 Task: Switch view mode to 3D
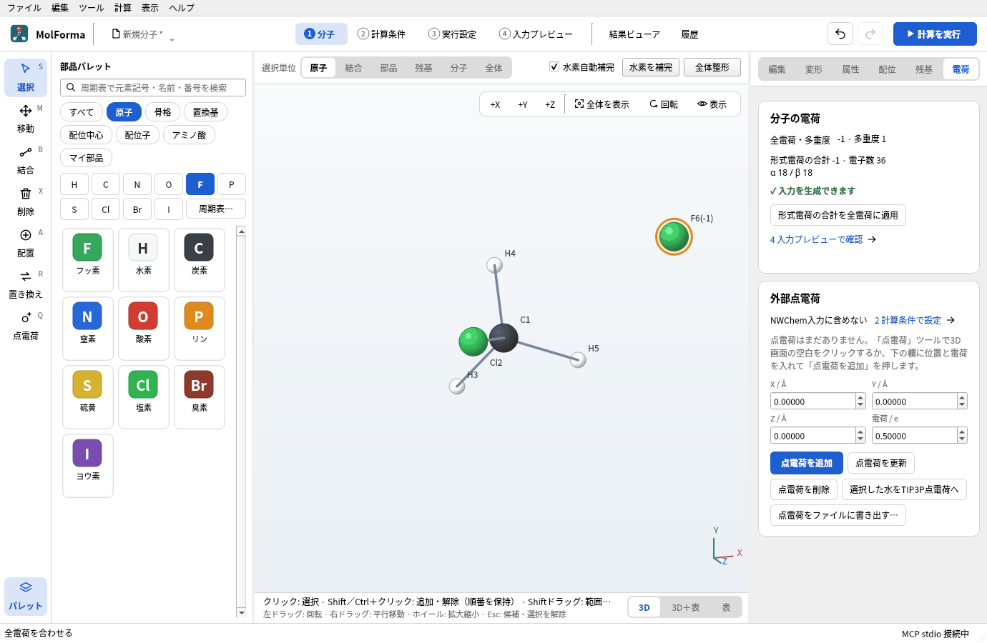tap(644, 607)
